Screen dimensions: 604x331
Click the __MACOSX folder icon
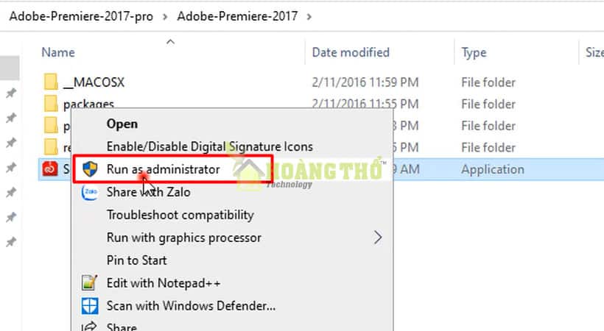click(51, 82)
